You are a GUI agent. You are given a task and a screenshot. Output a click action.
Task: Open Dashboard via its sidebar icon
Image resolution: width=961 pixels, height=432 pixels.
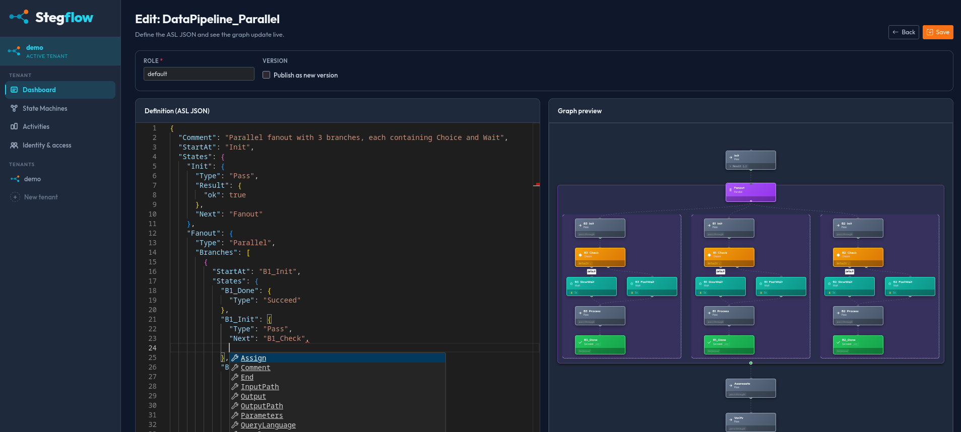tap(14, 90)
